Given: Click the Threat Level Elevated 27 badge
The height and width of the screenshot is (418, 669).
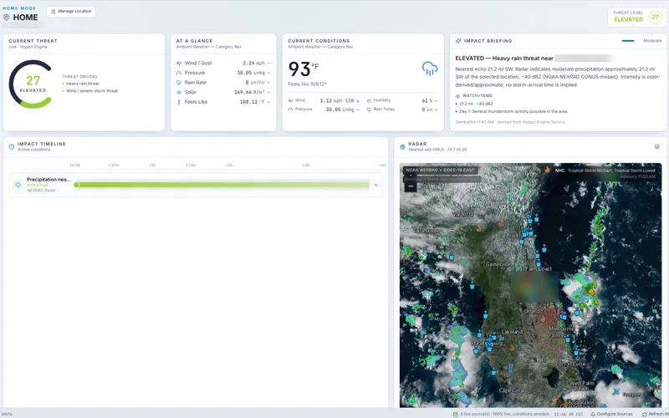Looking at the screenshot, I should click(637, 18).
